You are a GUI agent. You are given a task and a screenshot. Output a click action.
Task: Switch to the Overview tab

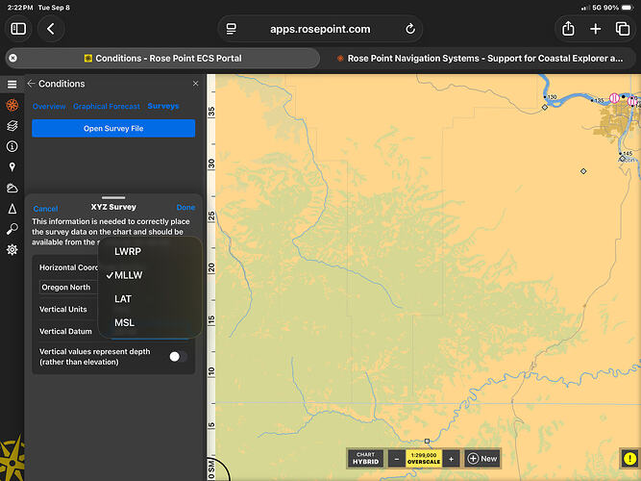49,107
